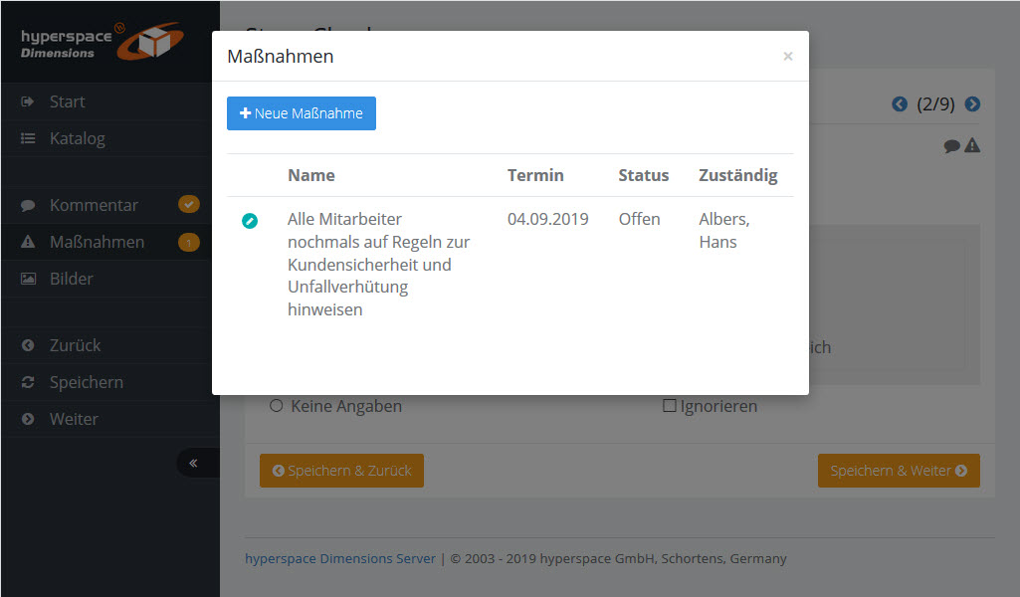Click the Speichern & Weiter button
The width and height of the screenshot is (1020, 597).
coord(899,471)
